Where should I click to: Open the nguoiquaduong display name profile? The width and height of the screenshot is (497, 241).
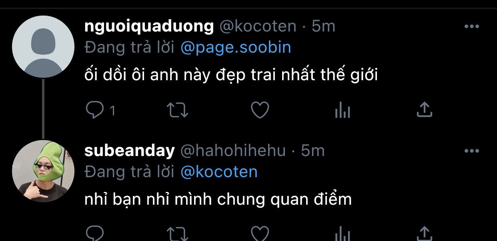(149, 27)
